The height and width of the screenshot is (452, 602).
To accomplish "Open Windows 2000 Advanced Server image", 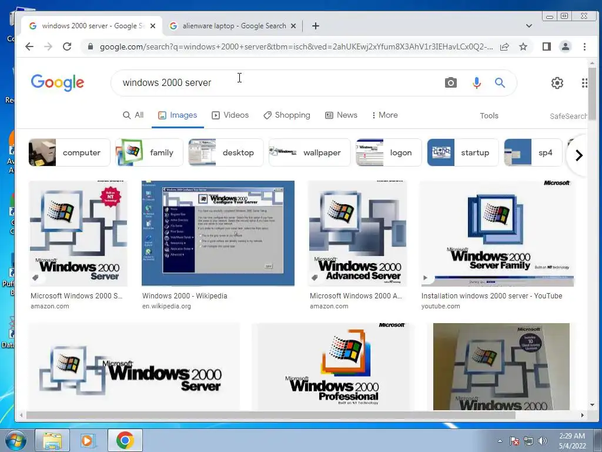I will (357, 233).
